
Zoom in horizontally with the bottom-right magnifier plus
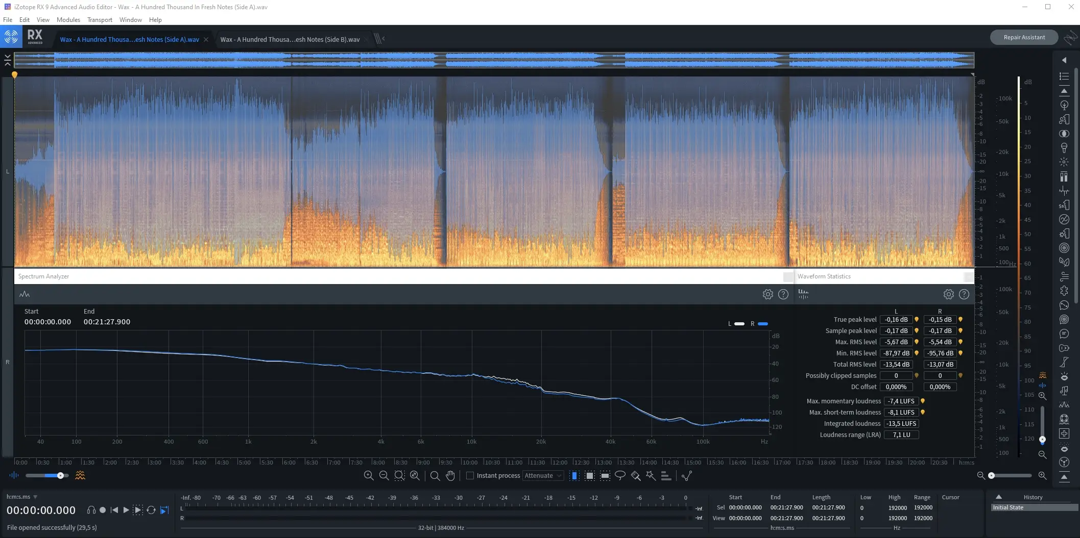click(1042, 475)
